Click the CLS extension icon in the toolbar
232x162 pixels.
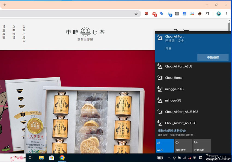tap(192, 14)
